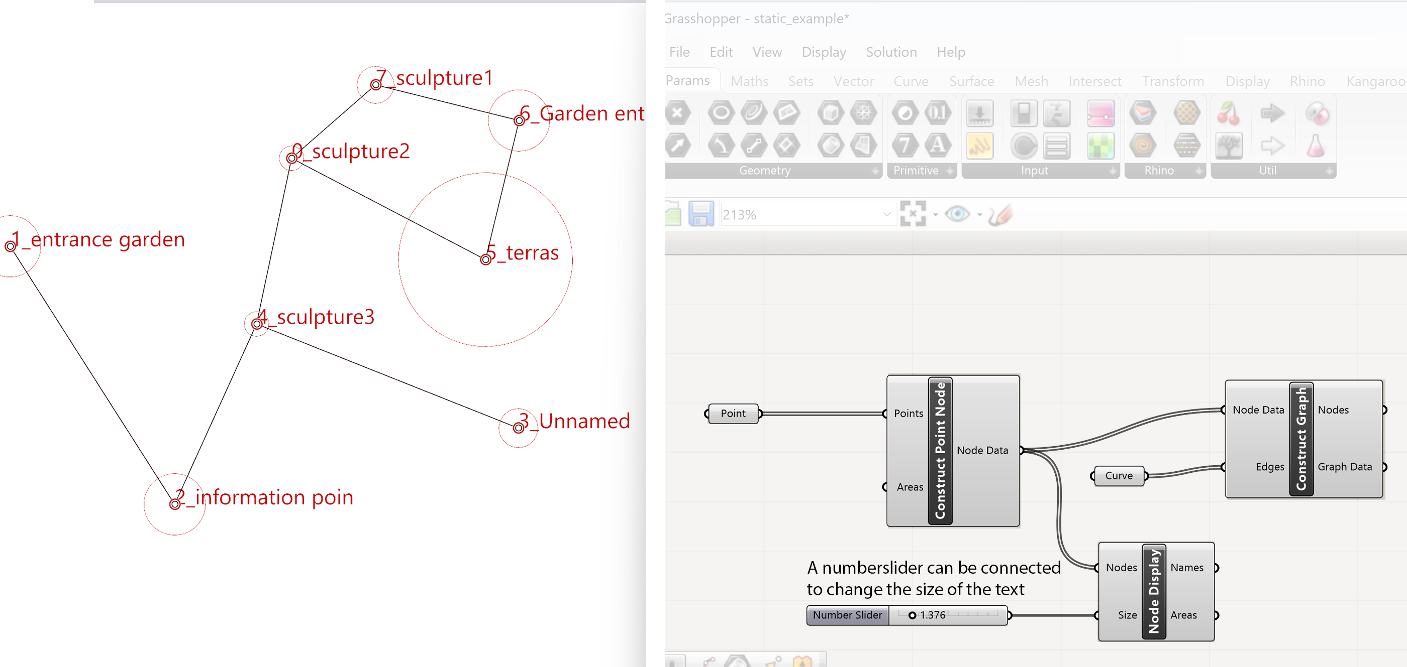Click the Zoom Extents frame icon
Viewport: 1407px width, 667px height.
coord(913,214)
